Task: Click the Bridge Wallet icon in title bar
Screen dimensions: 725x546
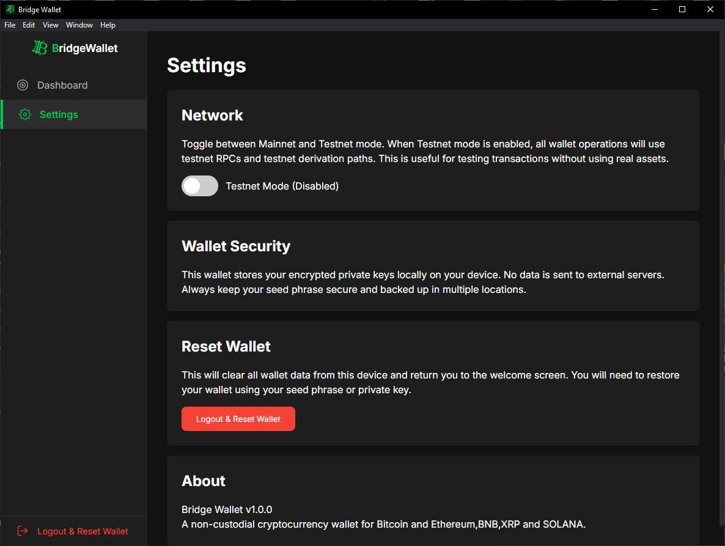Action: (x=9, y=9)
